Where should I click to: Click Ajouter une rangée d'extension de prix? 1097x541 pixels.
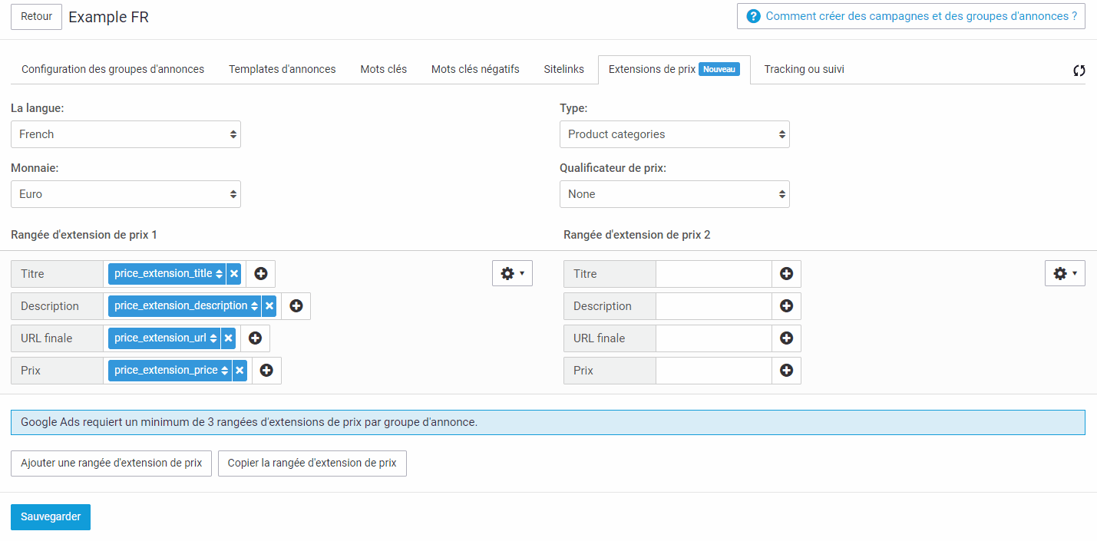pos(111,463)
